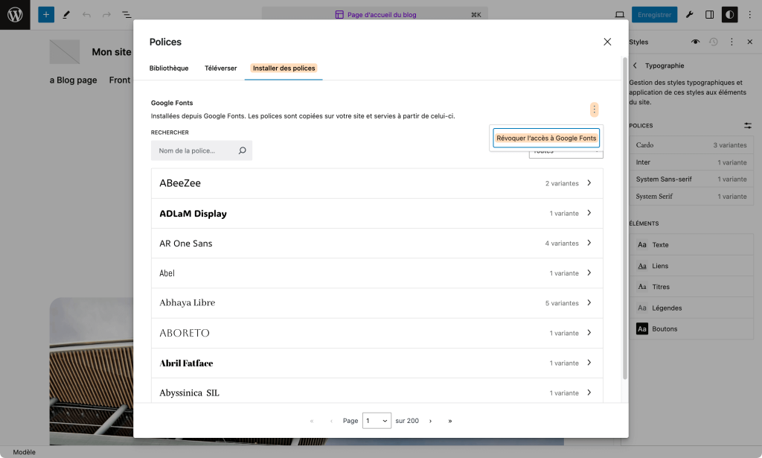The height and width of the screenshot is (458, 762).
Task: Open the document overview list icon
Action: pyautogui.click(x=127, y=15)
